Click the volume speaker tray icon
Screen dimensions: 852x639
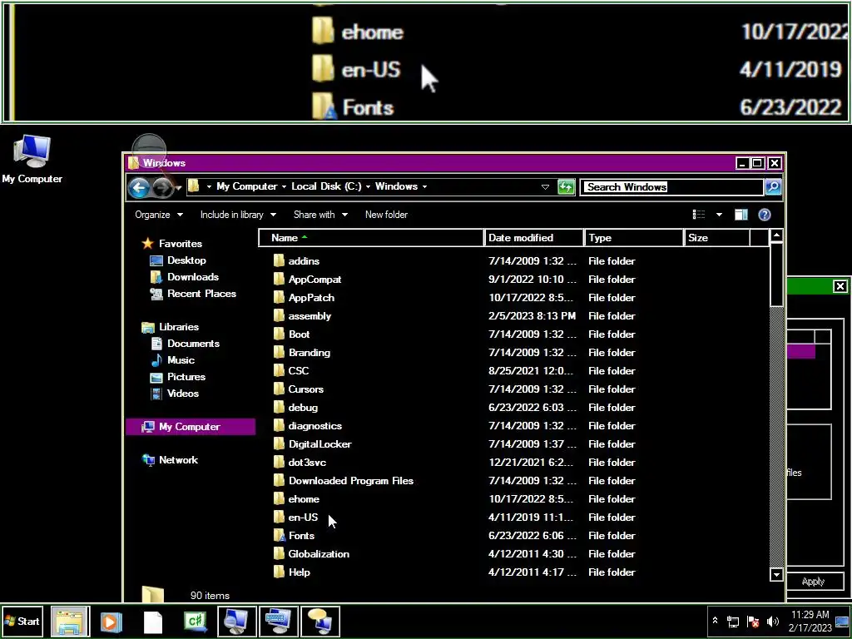[772, 622]
